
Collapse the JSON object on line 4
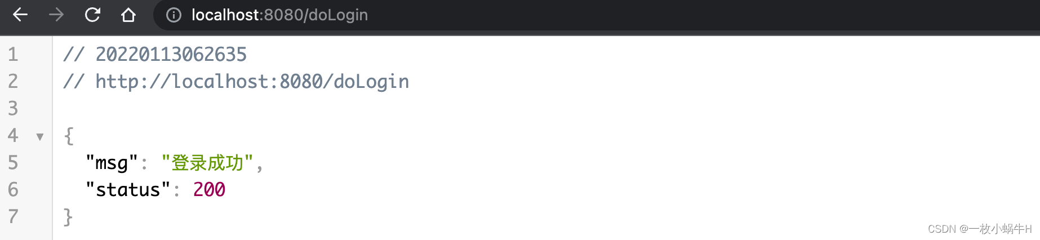coord(40,136)
